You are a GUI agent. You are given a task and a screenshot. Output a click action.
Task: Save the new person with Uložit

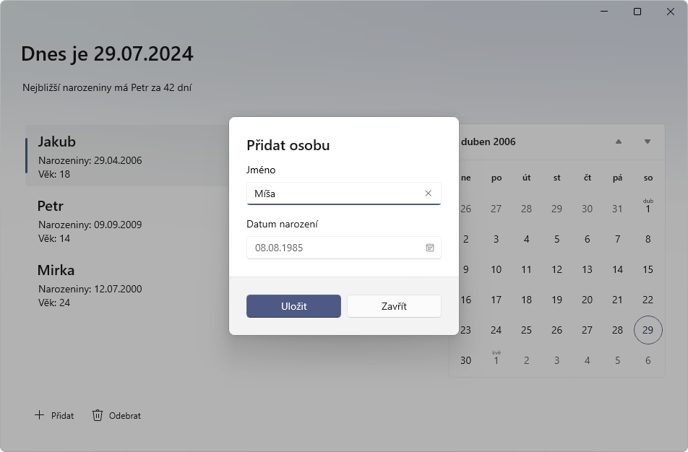pyautogui.click(x=293, y=306)
